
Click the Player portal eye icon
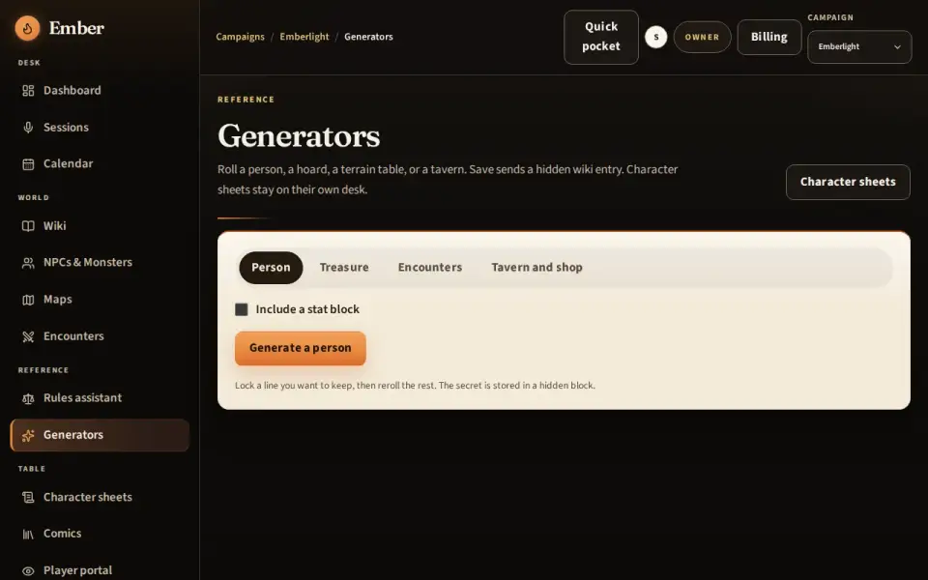[28, 570]
